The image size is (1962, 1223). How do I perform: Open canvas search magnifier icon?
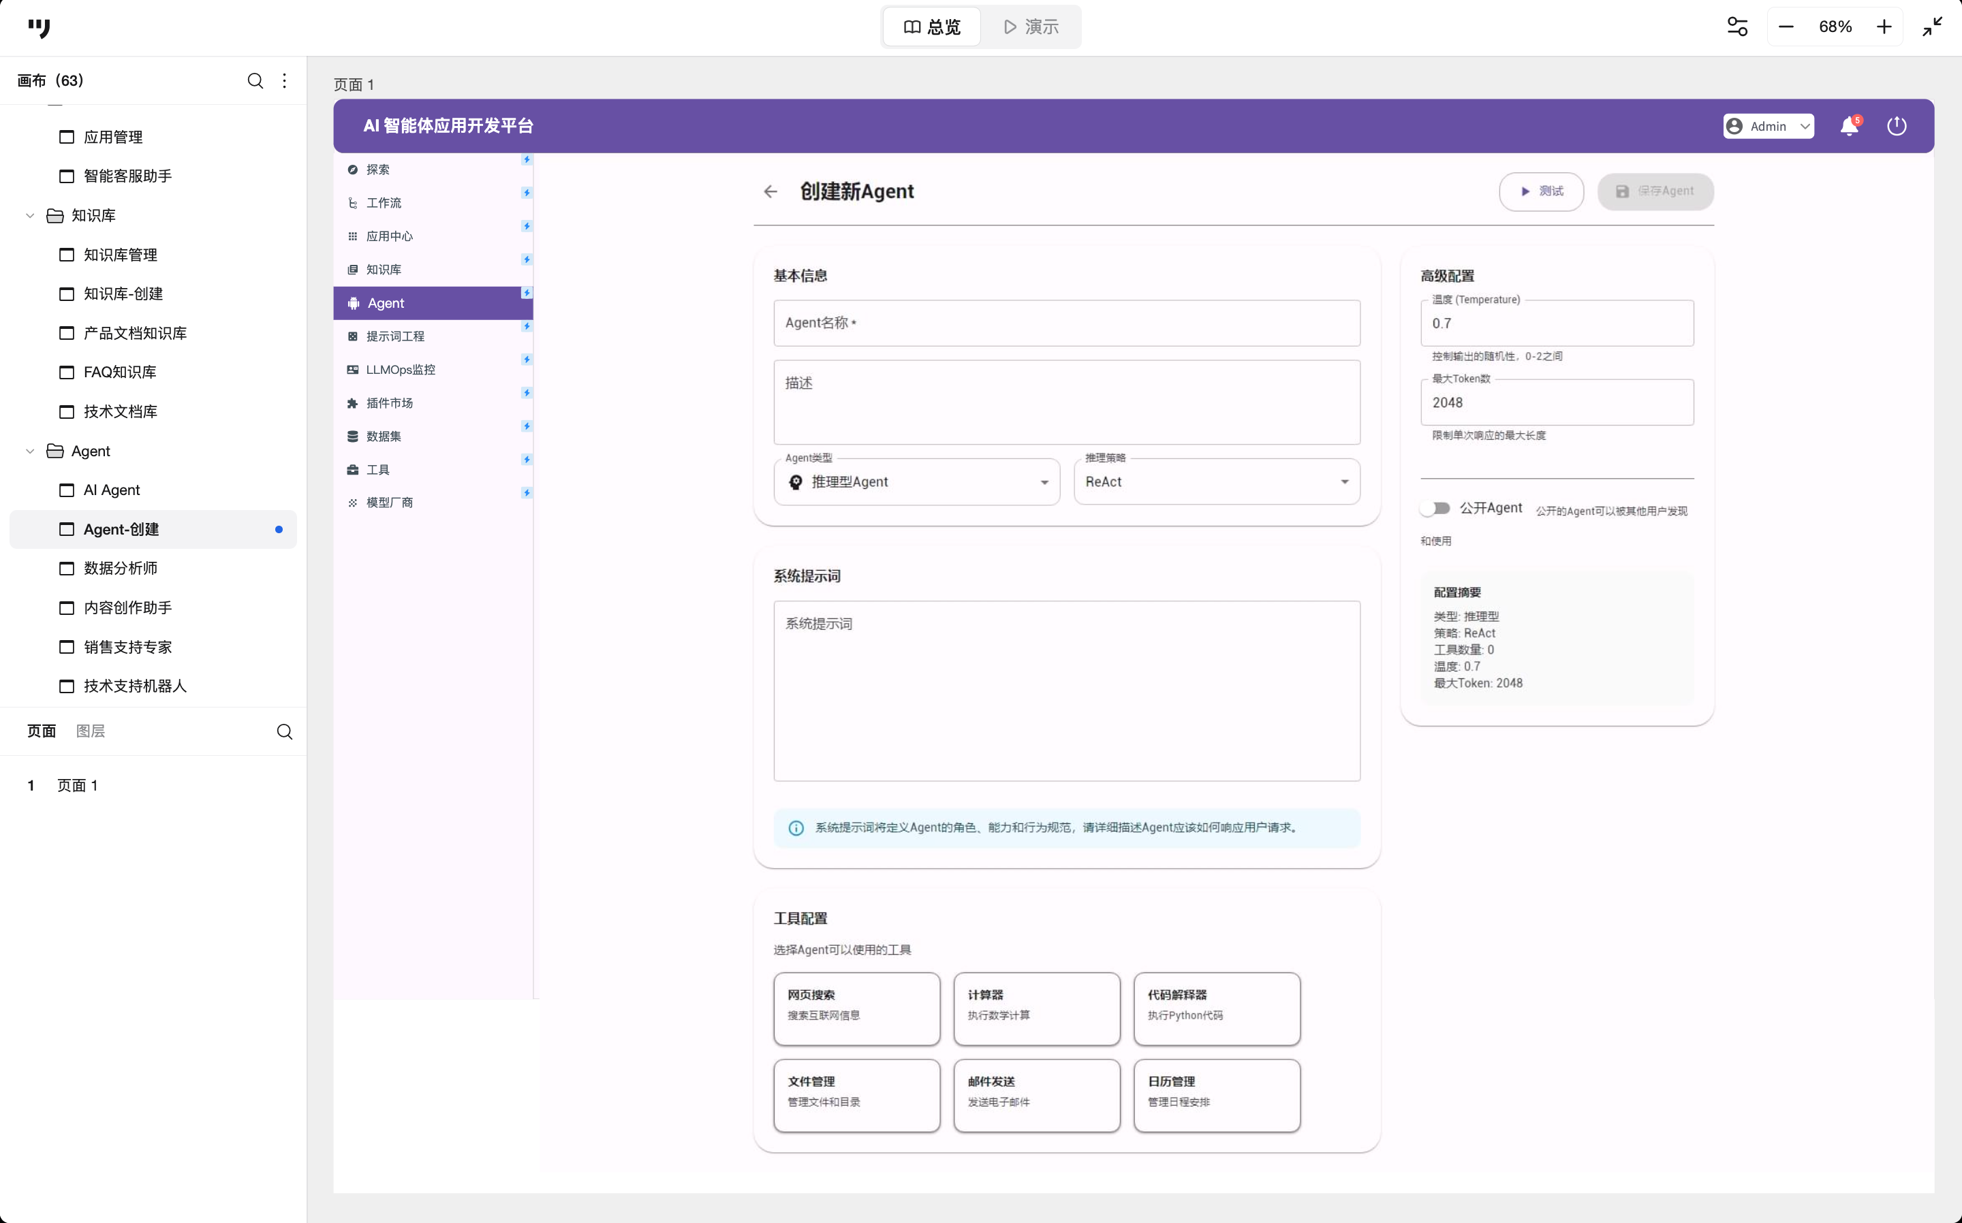(255, 81)
